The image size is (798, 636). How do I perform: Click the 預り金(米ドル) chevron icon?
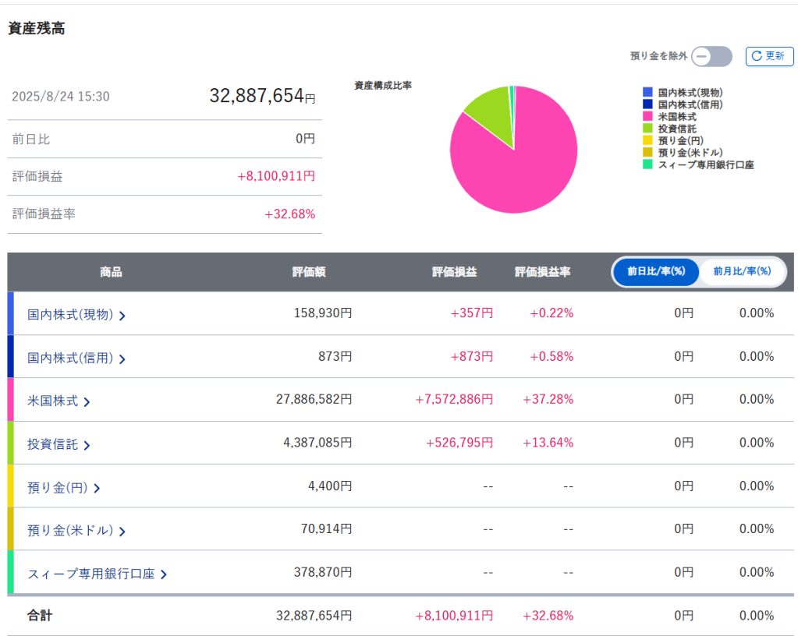click(x=122, y=532)
